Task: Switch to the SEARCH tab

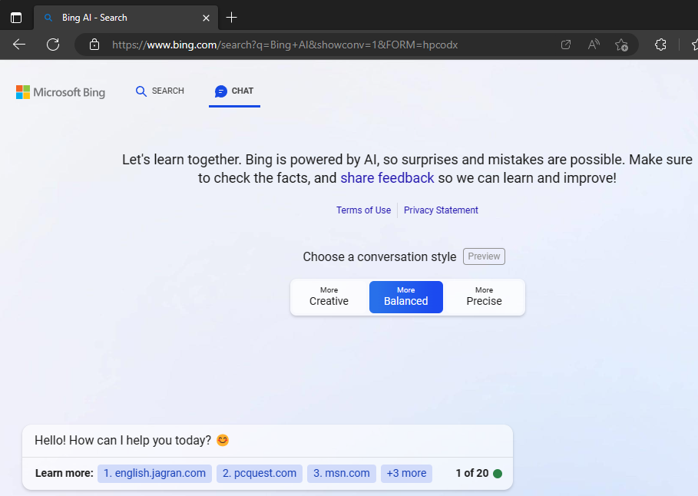Action: coord(160,91)
